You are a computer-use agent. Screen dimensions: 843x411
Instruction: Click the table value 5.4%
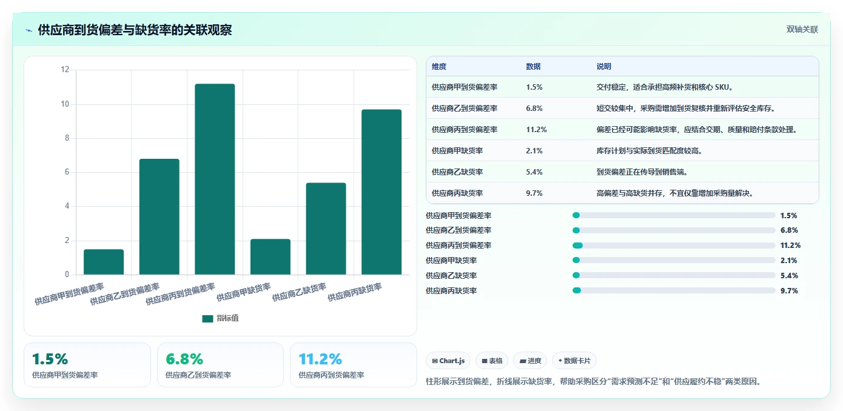534,172
